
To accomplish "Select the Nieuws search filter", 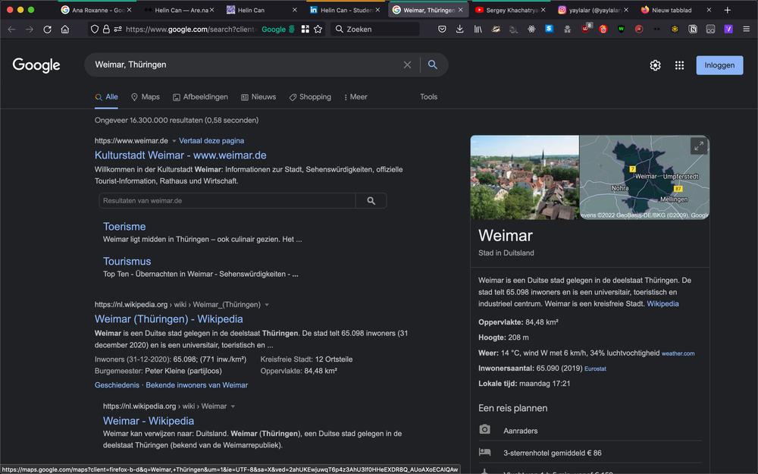I will coord(258,97).
